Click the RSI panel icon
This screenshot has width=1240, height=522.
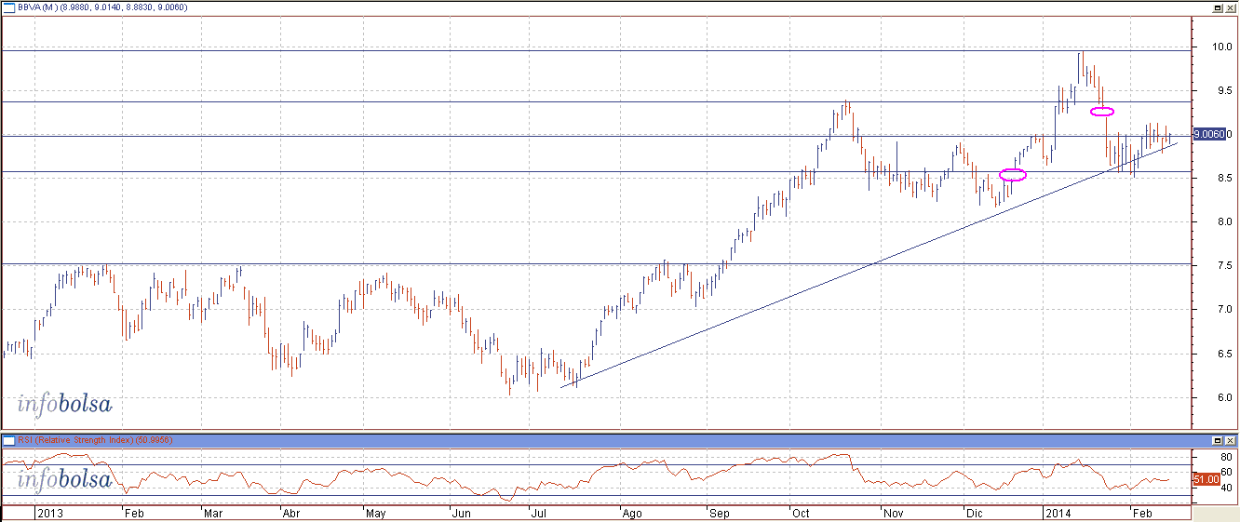click(7, 440)
